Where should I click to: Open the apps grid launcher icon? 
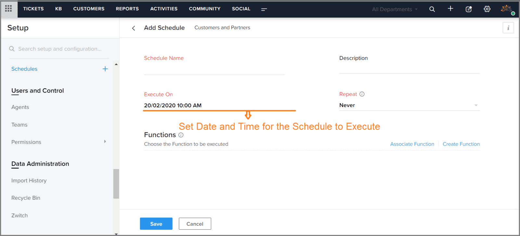click(8, 8)
